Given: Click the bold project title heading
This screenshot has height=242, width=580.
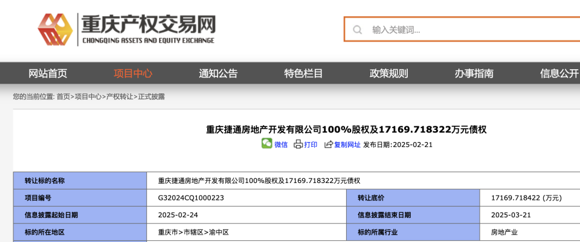Looking at the screenshot, I should 346,129.
